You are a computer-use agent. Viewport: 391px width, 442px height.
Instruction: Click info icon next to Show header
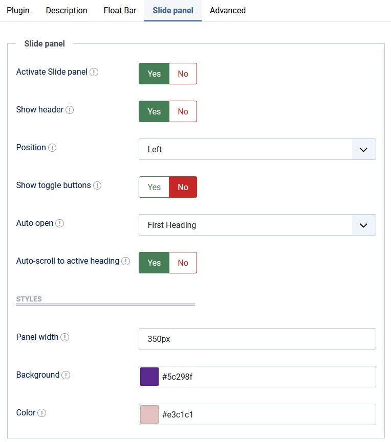coord(70,110)
